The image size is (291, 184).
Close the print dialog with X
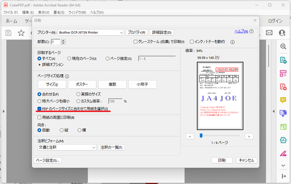point(255,20)
